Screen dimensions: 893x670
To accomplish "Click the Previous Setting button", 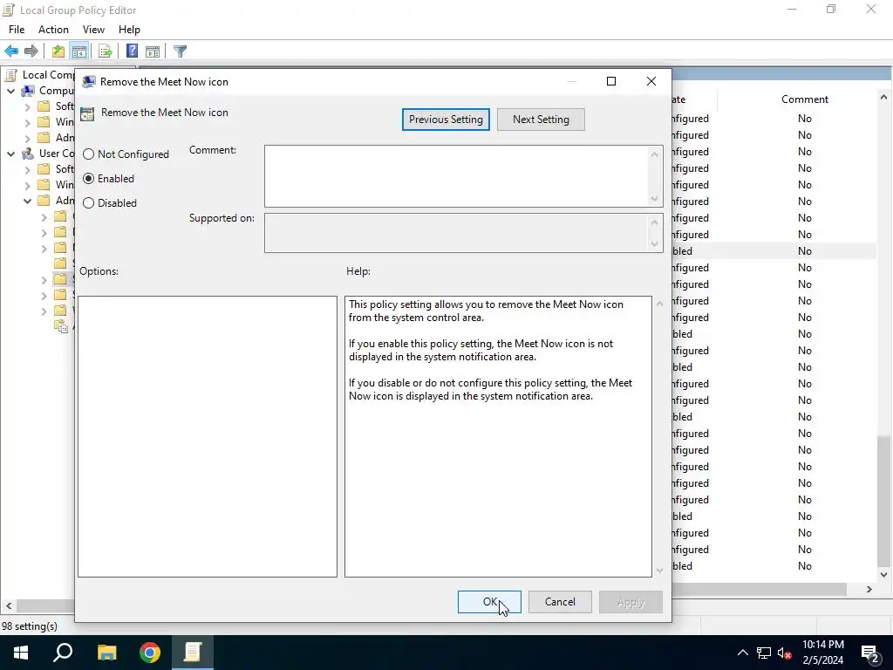I will pos(446,120).
